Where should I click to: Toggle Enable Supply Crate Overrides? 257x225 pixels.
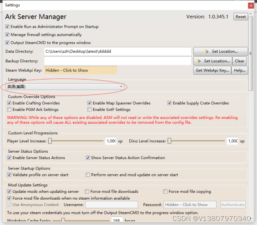[169, 103]
